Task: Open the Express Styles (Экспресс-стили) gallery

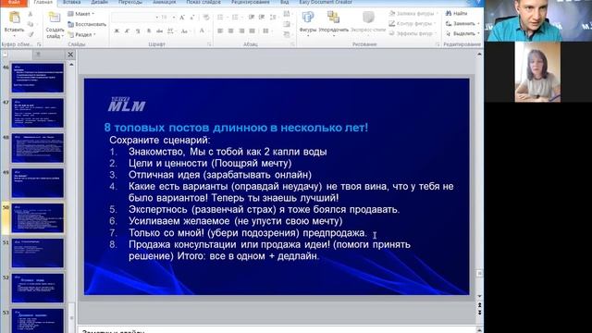Action: click(x=368, y=22)
